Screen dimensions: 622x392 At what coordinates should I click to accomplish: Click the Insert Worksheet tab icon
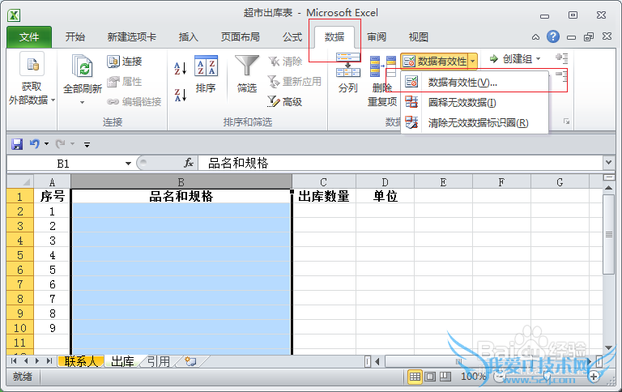click(x=190, y=361)
